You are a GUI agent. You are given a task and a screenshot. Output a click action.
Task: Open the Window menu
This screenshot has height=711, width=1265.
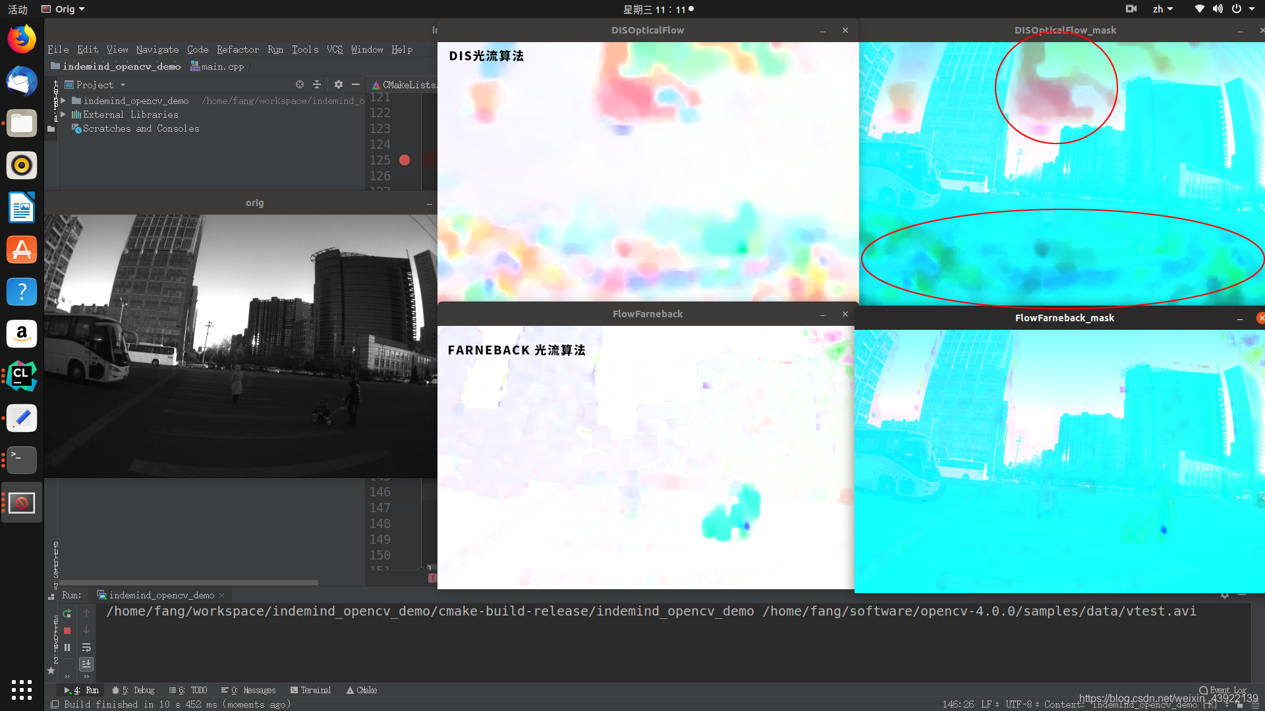point(367,49)
